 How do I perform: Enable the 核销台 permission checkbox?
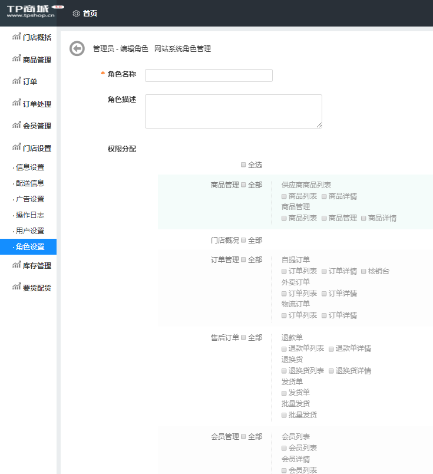(363, 271)
